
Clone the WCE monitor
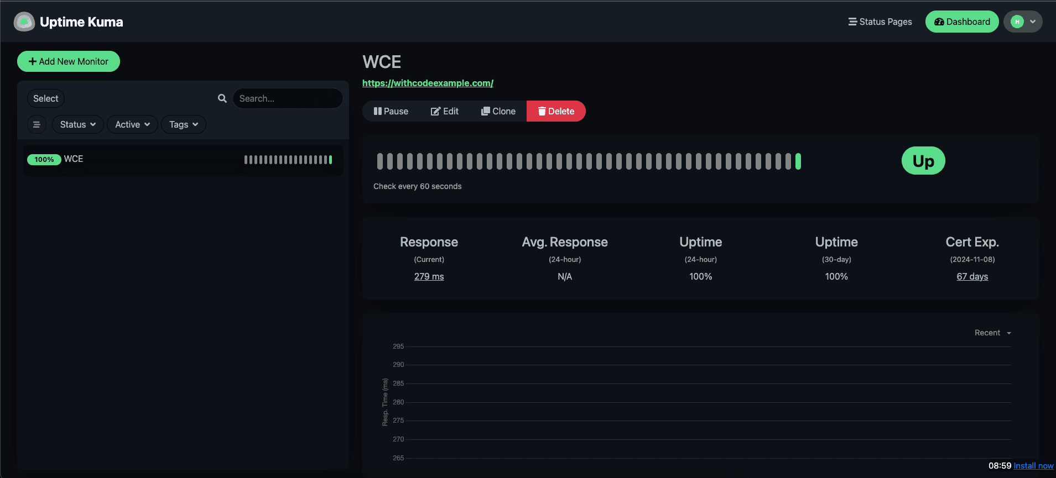(498, 111)
